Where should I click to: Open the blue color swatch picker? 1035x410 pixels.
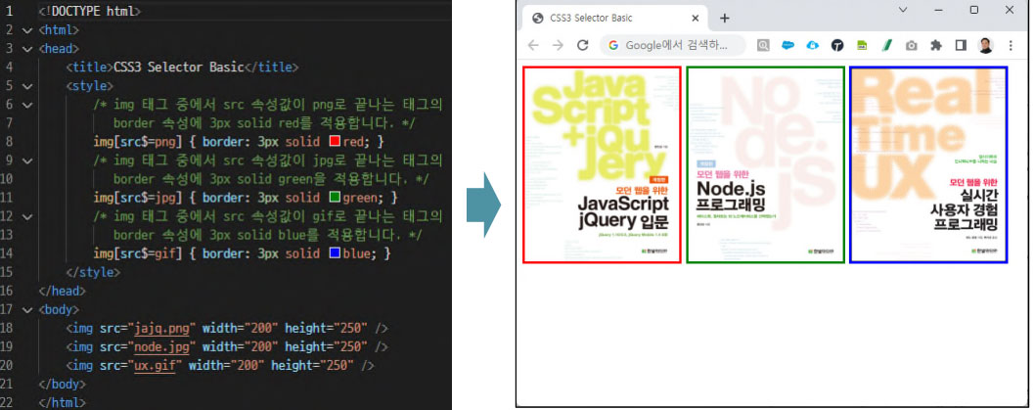pyautogui.click(x=334, y=252)
